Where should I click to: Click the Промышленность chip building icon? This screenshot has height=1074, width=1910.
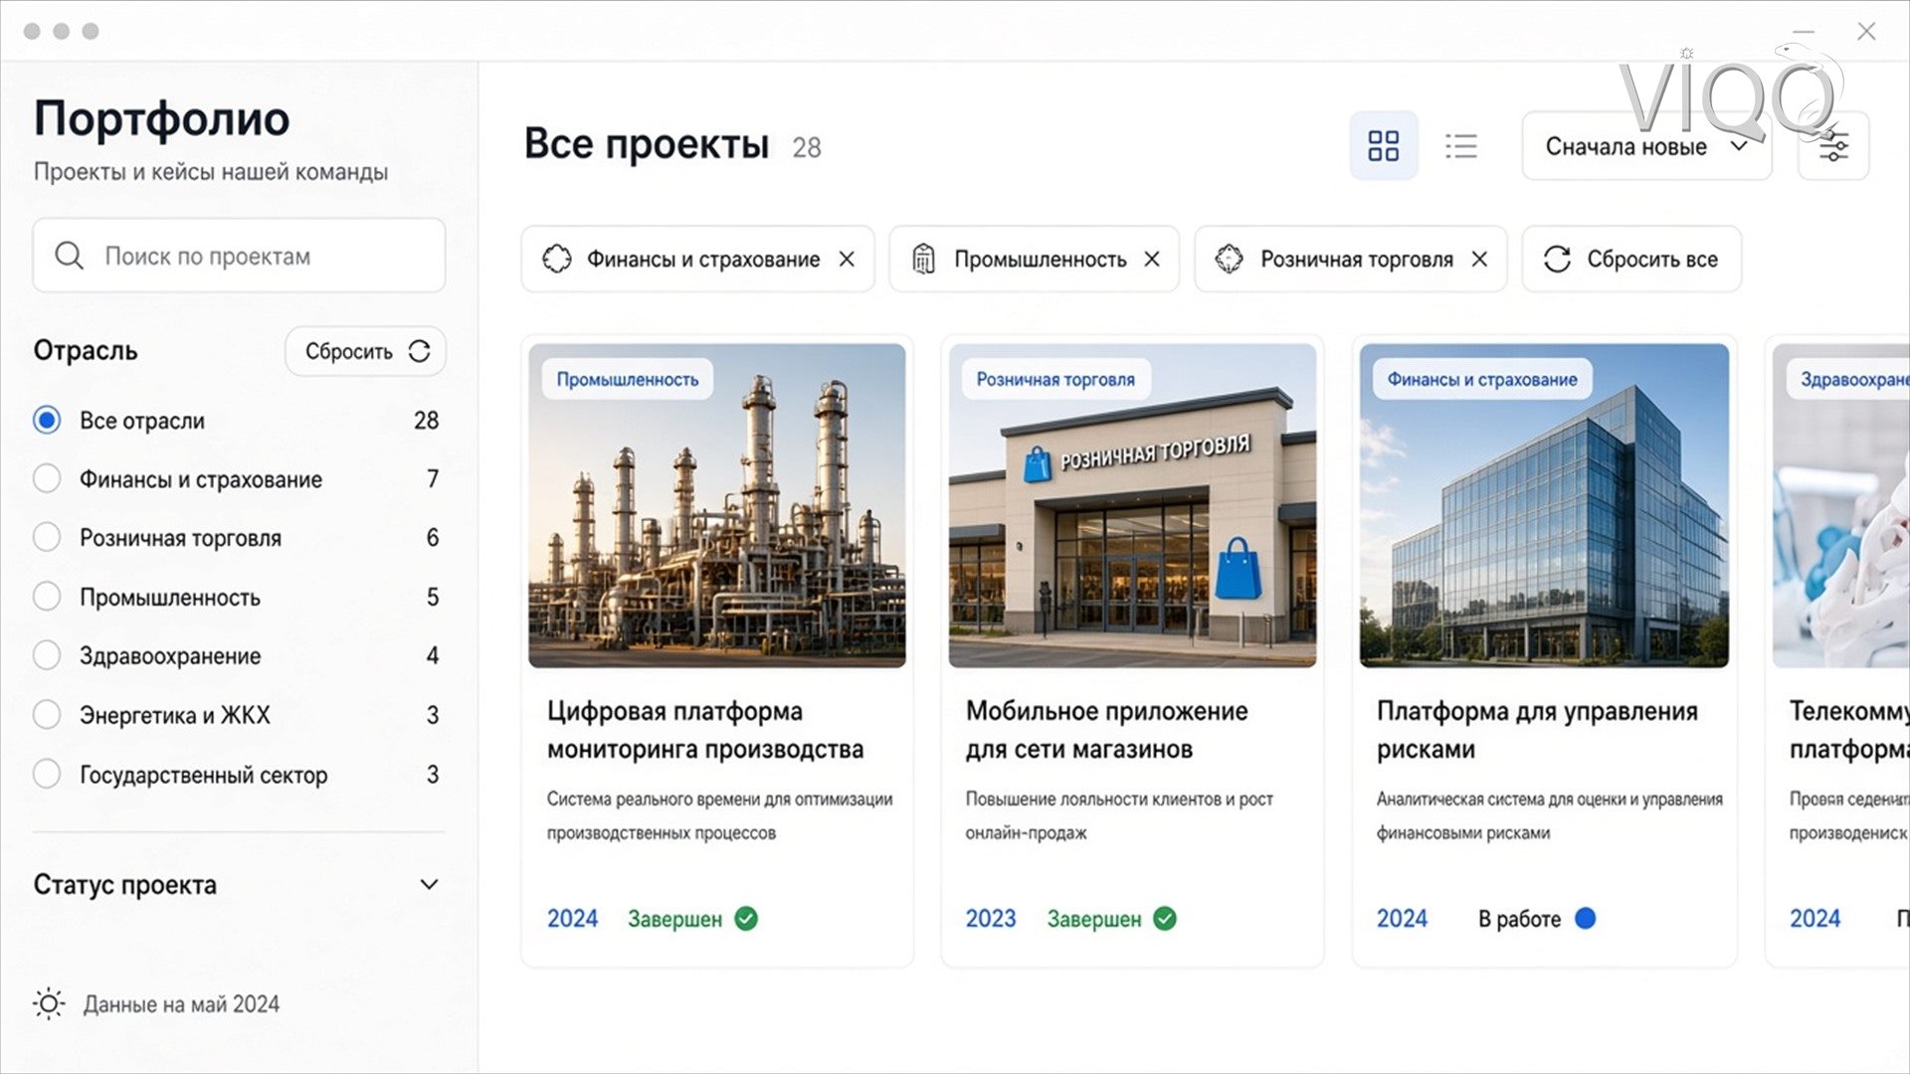coord(923,259)
